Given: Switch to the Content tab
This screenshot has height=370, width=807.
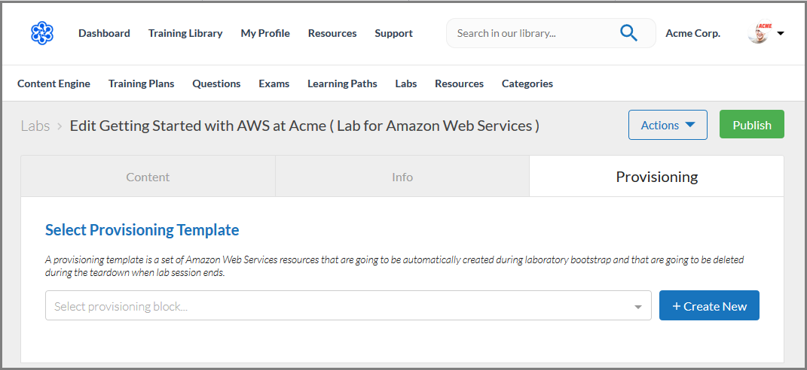Looking at the screenshot, I should 148,176.
